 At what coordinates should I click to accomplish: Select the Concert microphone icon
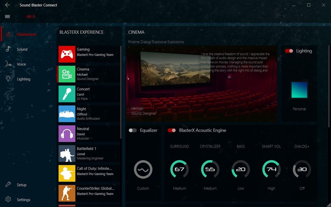tap(67, 94)
